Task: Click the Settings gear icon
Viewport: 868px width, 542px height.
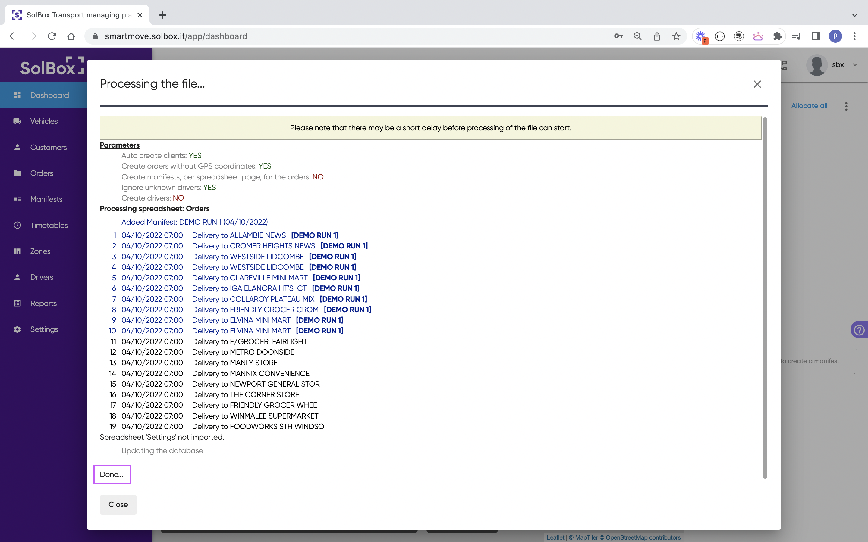Action: pos(17,329)
